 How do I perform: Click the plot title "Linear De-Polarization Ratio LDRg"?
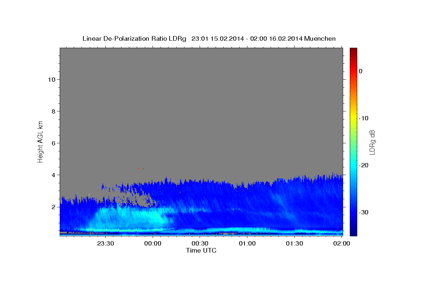point(134,39)
